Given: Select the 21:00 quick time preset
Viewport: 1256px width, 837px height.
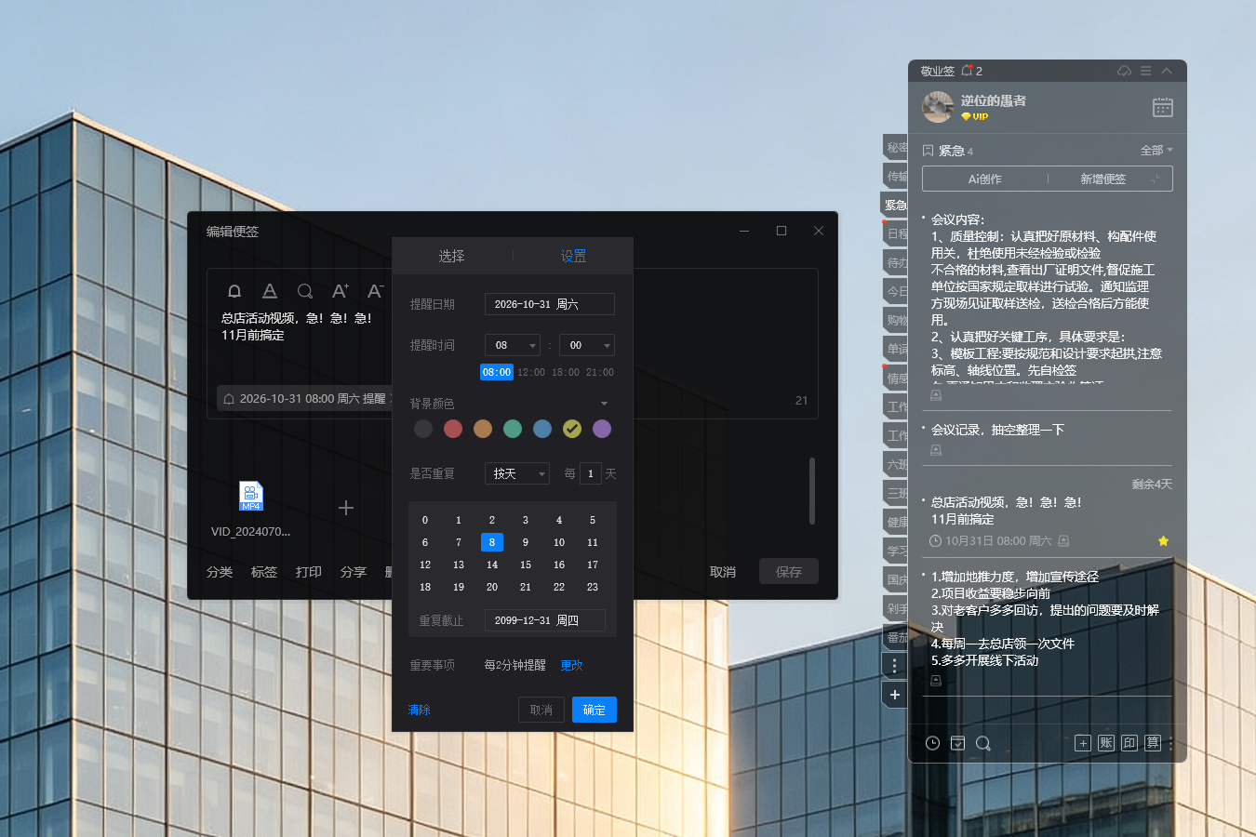Looking at the screenshot, I should (600, 372).
